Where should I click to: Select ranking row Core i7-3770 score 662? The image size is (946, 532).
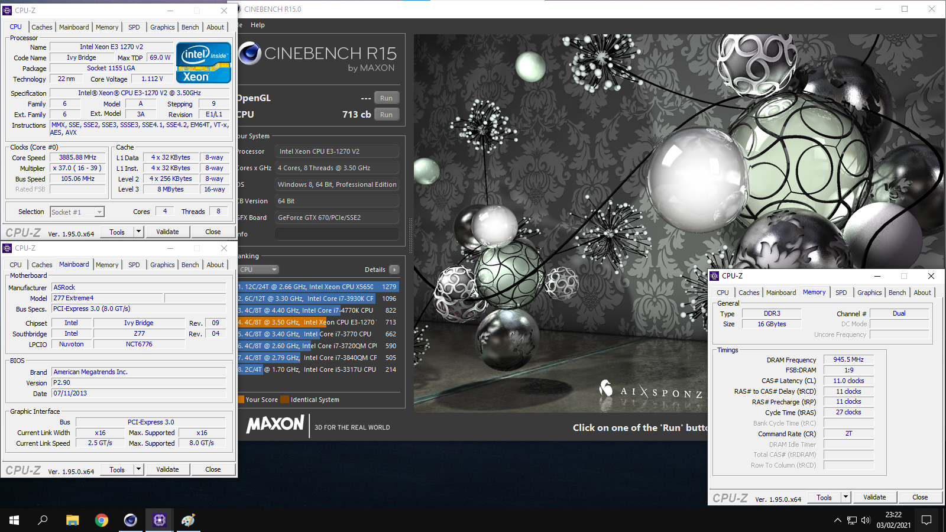coord(318,334)
